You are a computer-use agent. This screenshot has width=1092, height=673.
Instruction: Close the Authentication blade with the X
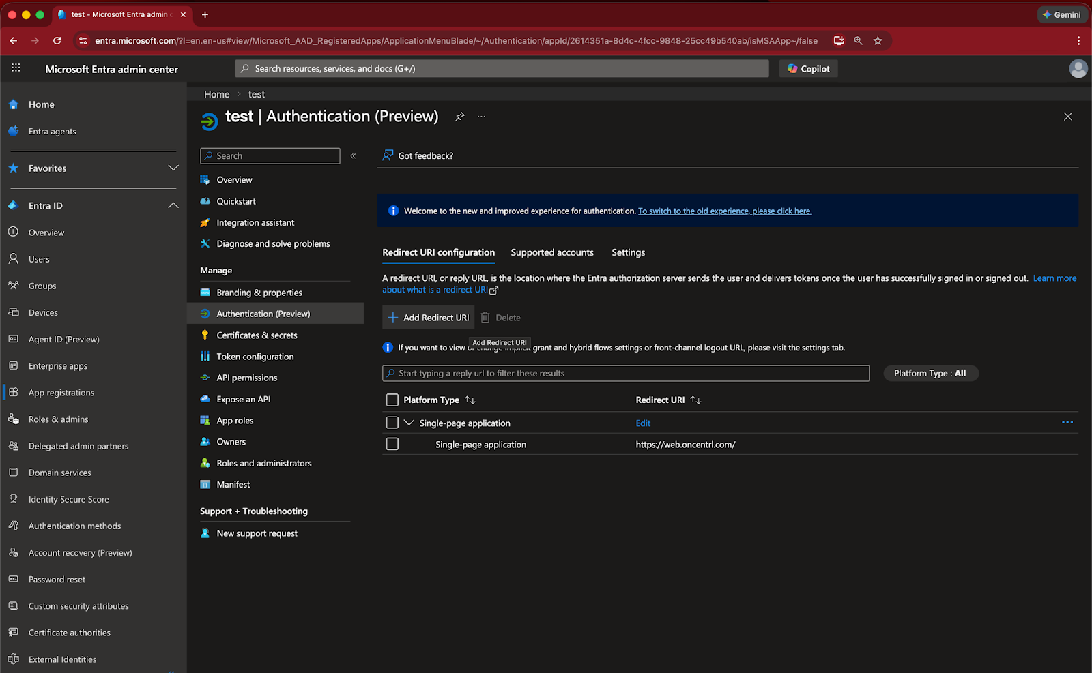coord(1068,117)
